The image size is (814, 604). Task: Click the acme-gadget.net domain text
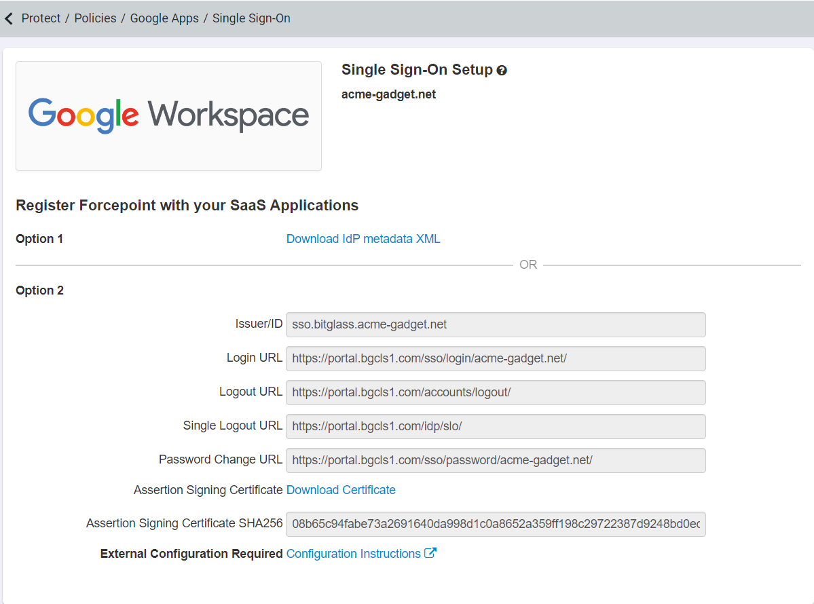(x=389, y=94)
